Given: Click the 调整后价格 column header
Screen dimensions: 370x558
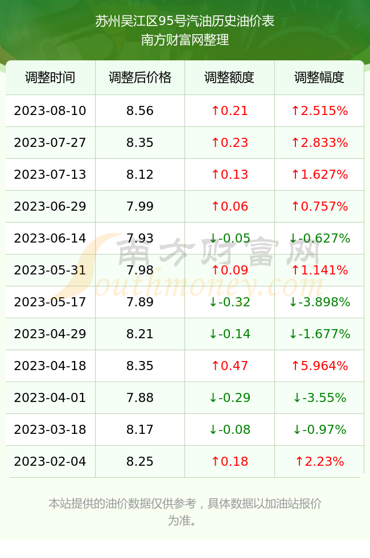Looking at the screenshot, I should (x=140, y=77).
